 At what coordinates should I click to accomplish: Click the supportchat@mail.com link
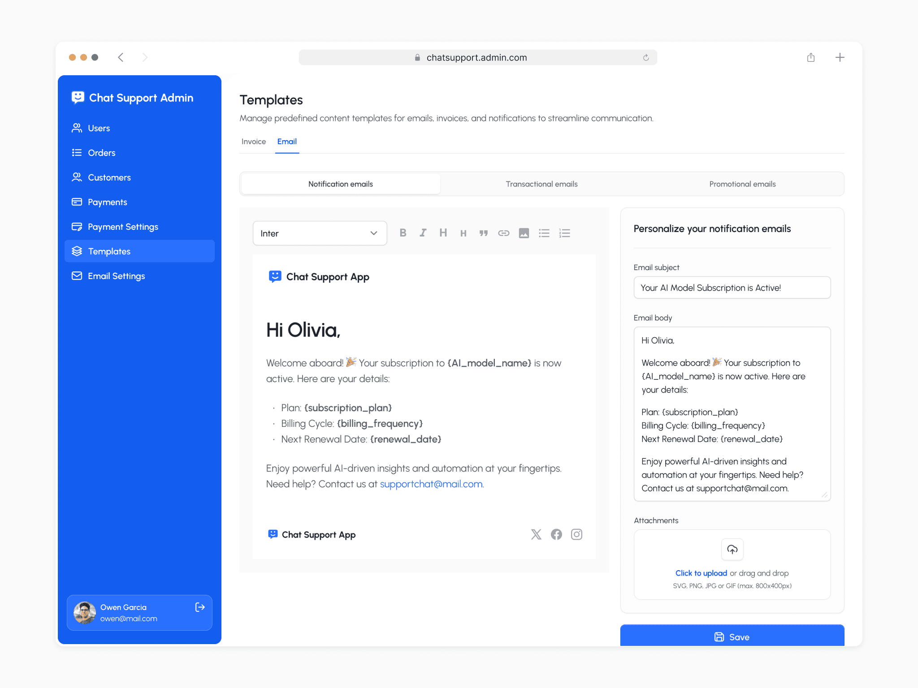click(x=431, y=484)
